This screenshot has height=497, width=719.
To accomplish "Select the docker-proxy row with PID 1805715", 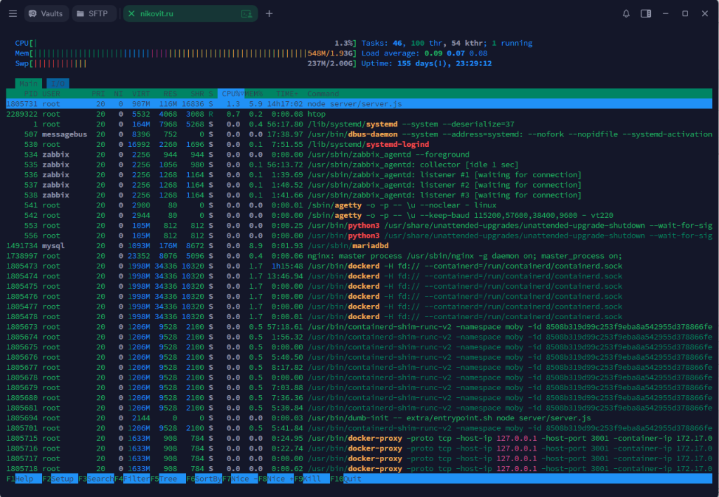I will coord(359,438).
